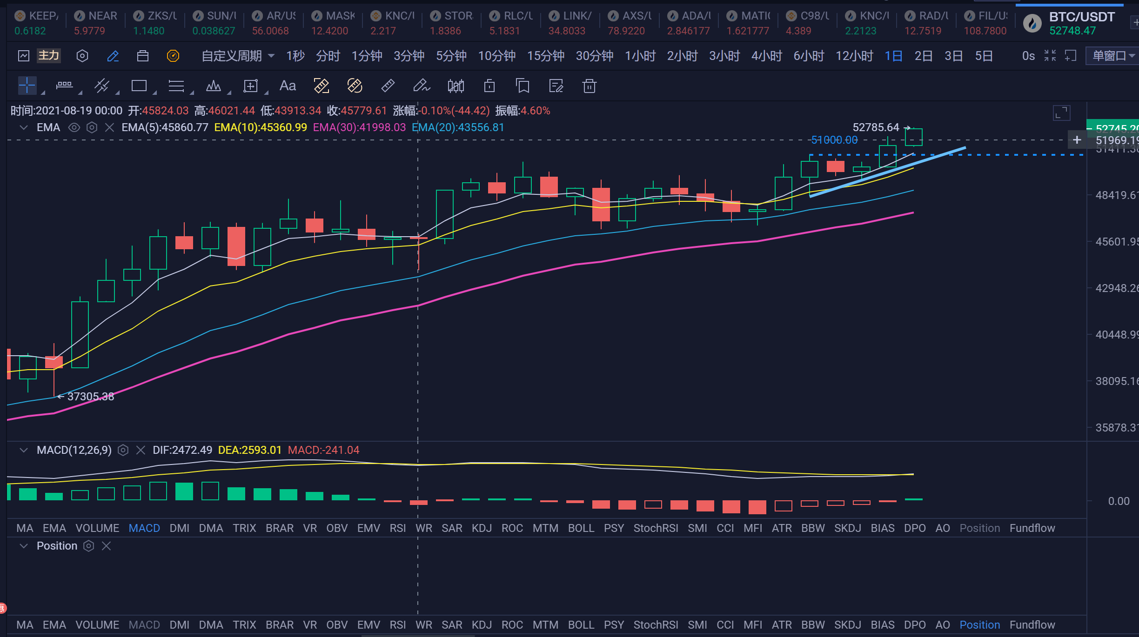Open the orange gauge indicator icon
1139x637 pixels.
[x=173, y=56]
